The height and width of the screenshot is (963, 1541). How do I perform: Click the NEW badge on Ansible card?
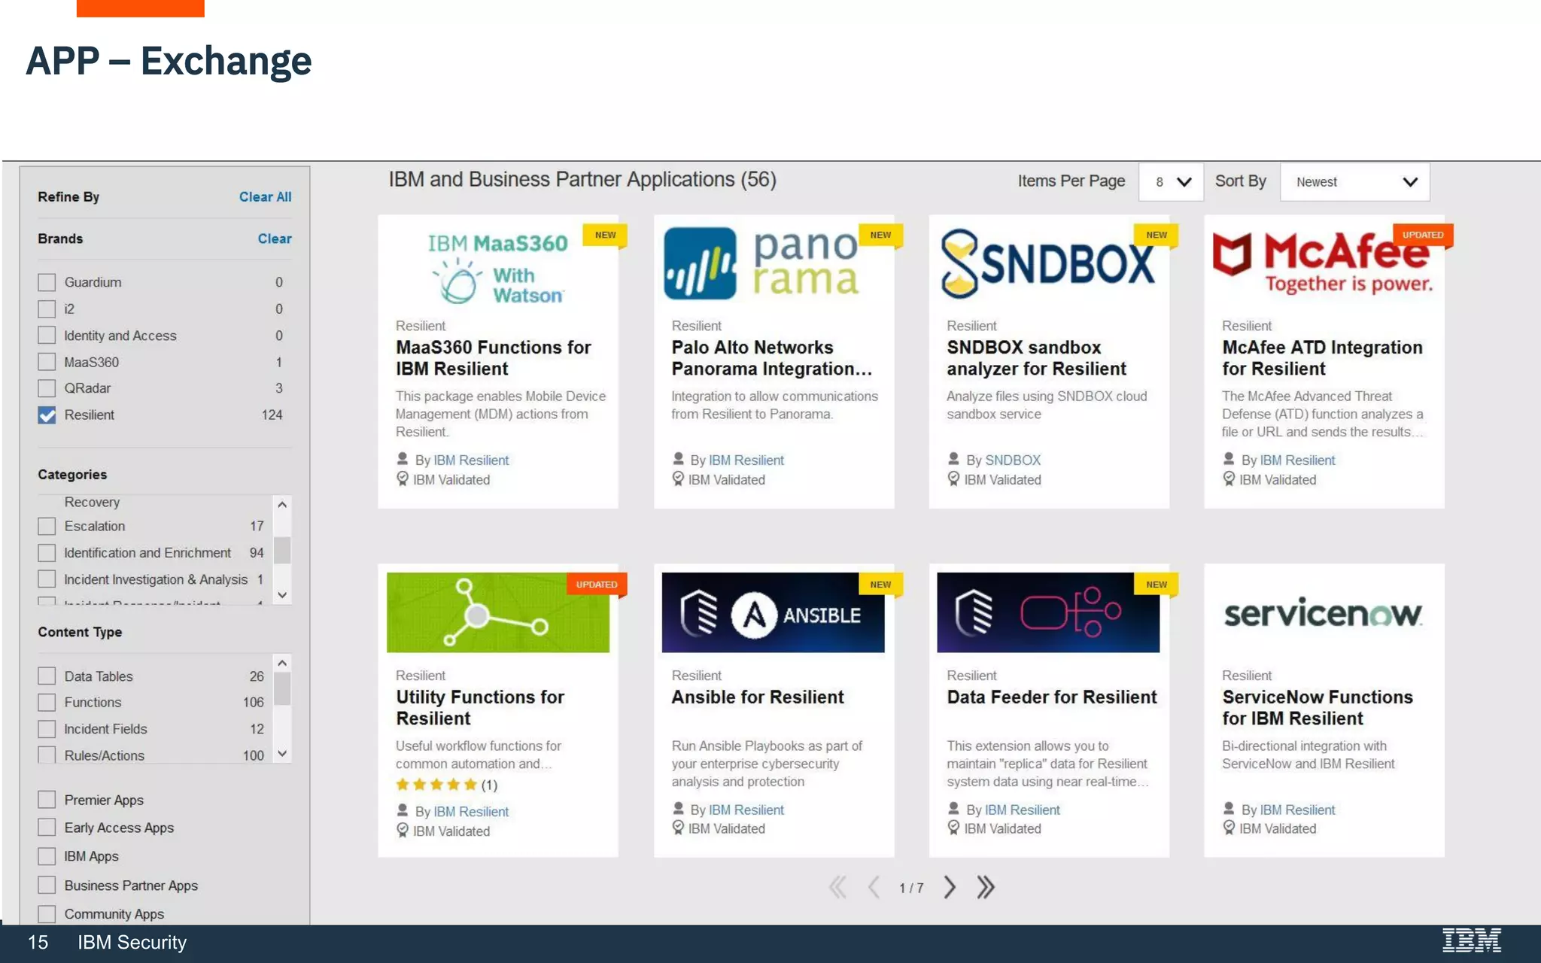click(x=880, y=585)
